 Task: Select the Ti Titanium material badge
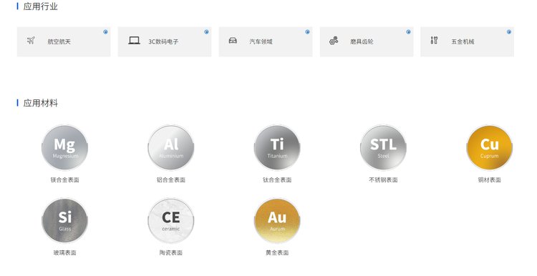pos(277,147)
